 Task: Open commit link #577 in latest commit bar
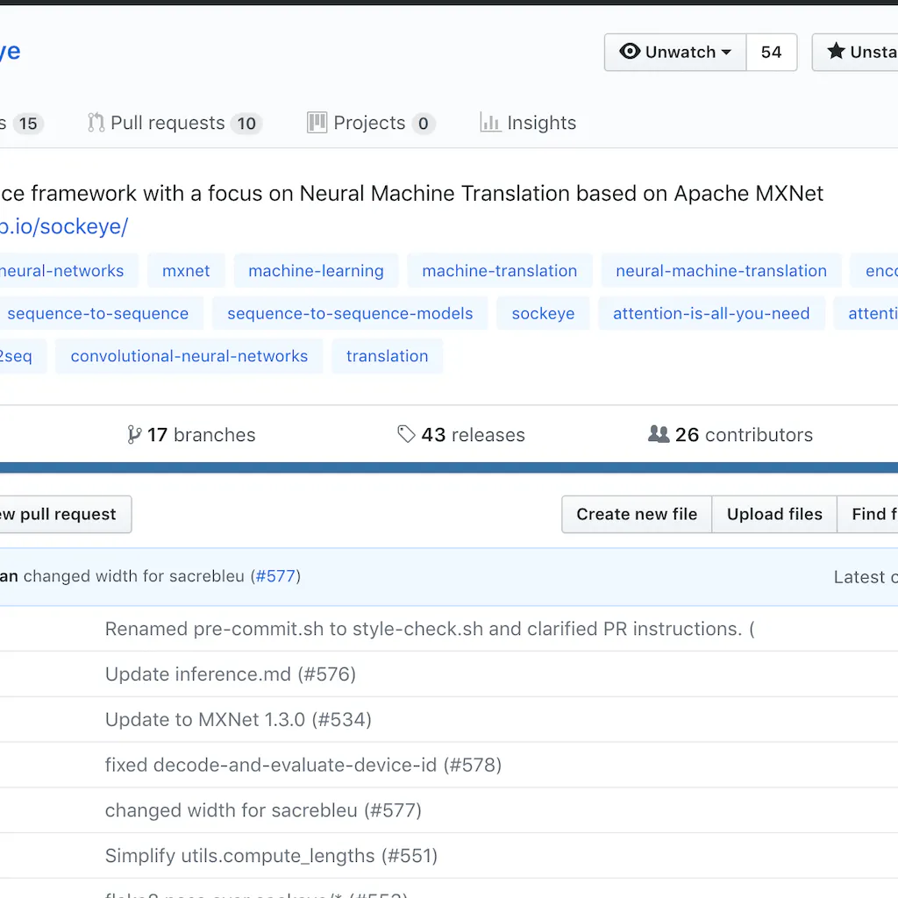tap(275, 577)
